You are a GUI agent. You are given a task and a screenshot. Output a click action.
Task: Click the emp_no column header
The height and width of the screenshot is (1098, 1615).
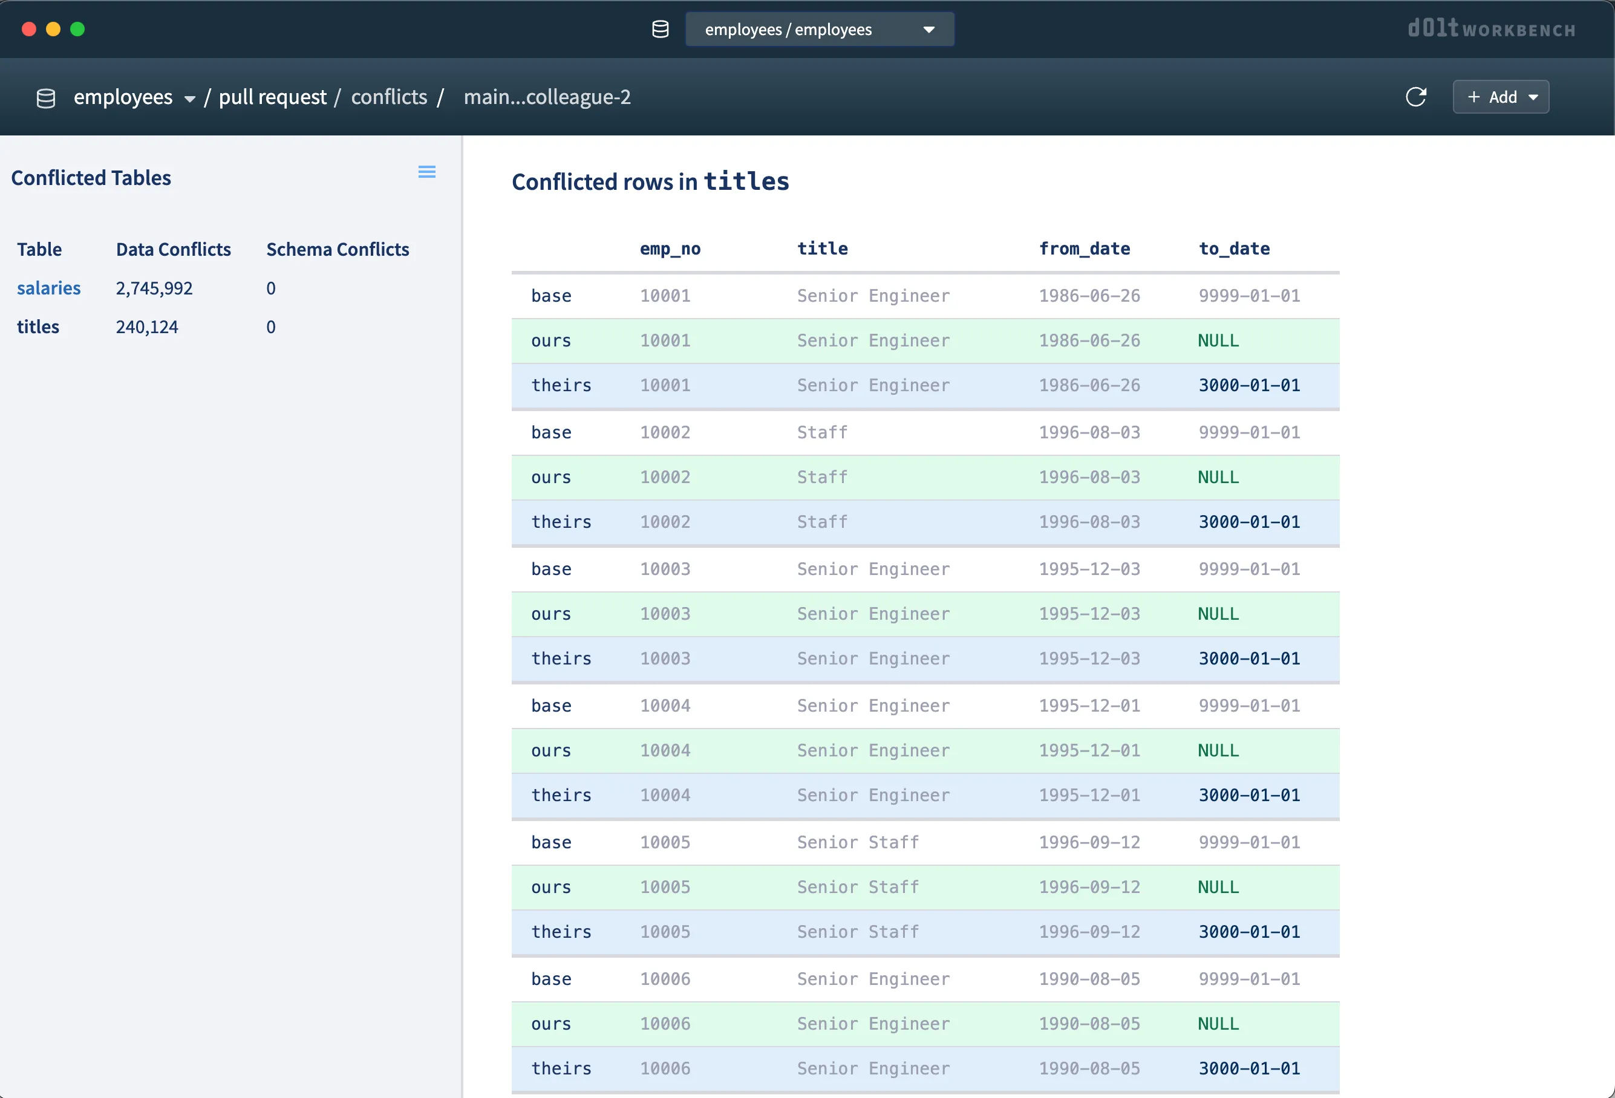(670, 249)
